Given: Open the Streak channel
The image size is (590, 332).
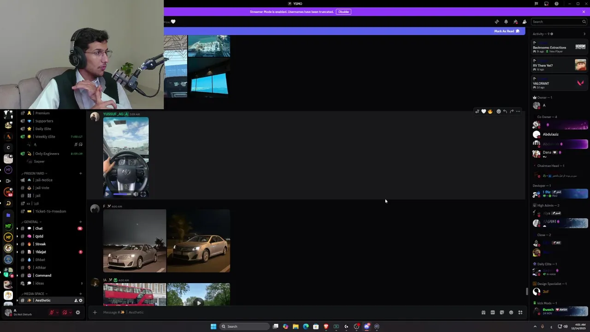Looking at the screenshot, I should pos(51,244).
